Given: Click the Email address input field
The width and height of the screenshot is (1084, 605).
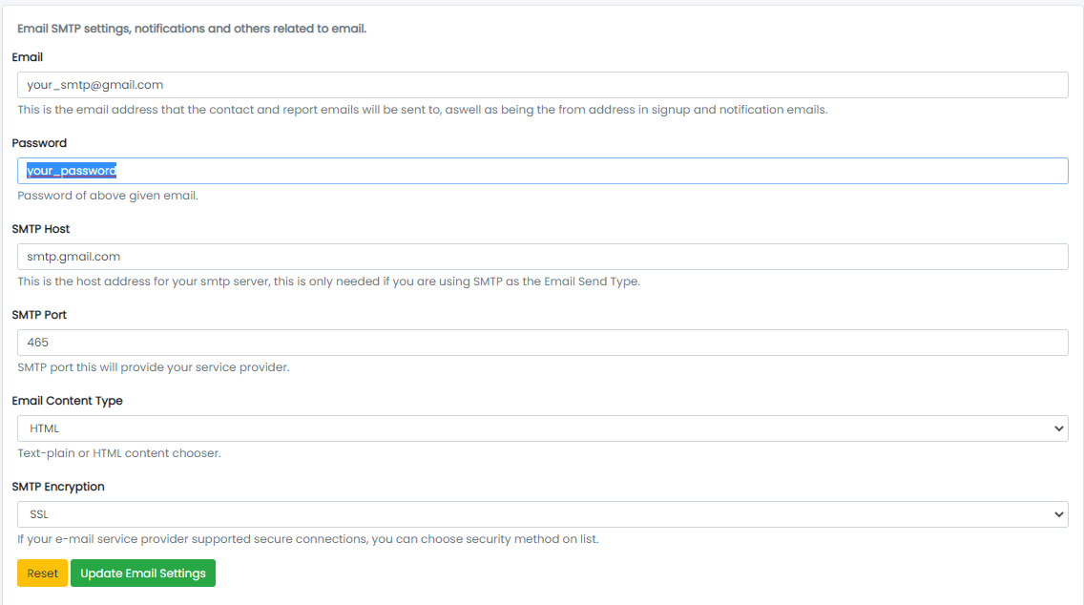Looking at the screenshot, I should click(x=542, y=85).
